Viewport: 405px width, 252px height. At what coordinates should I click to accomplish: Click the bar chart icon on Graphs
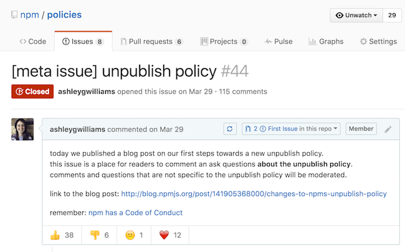tap(313, 42)
